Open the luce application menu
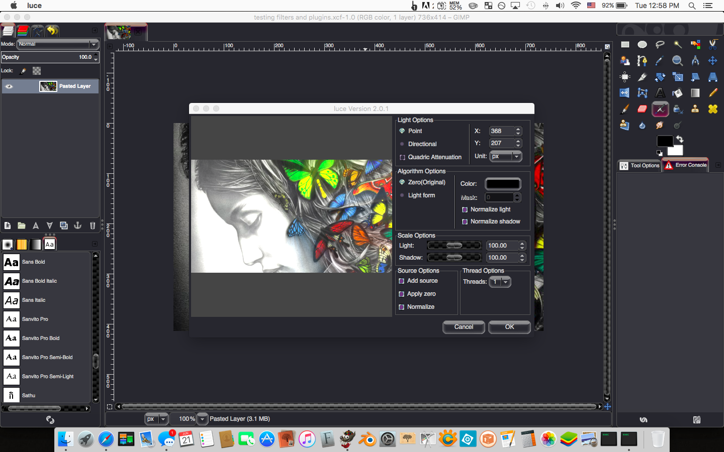Viewport: 724px width, 452px height. click(x=34, y=6)
